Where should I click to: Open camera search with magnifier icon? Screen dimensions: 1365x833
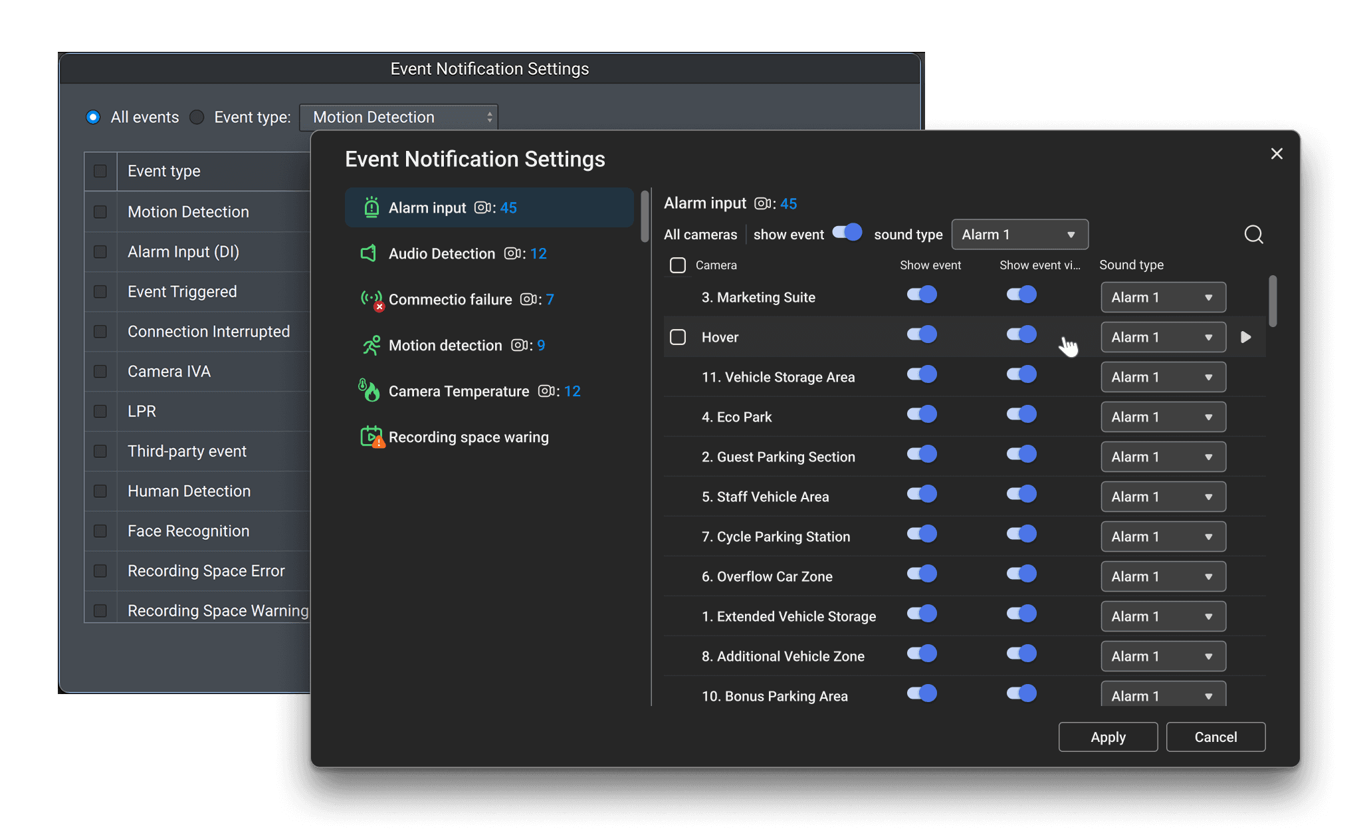point(1253,235)
